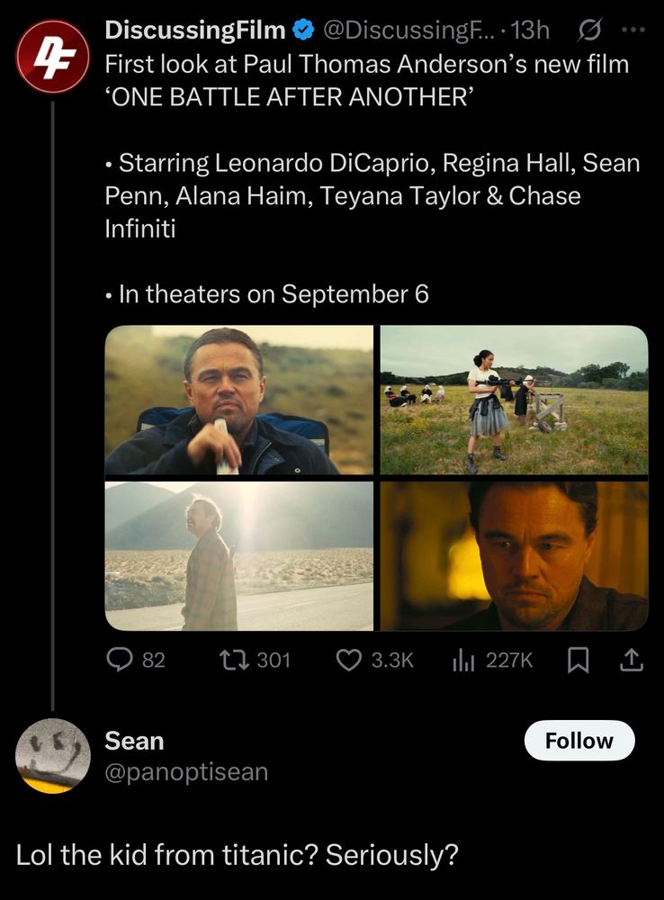
Task: Open top-right photo of woman in field
Action: 514,400
